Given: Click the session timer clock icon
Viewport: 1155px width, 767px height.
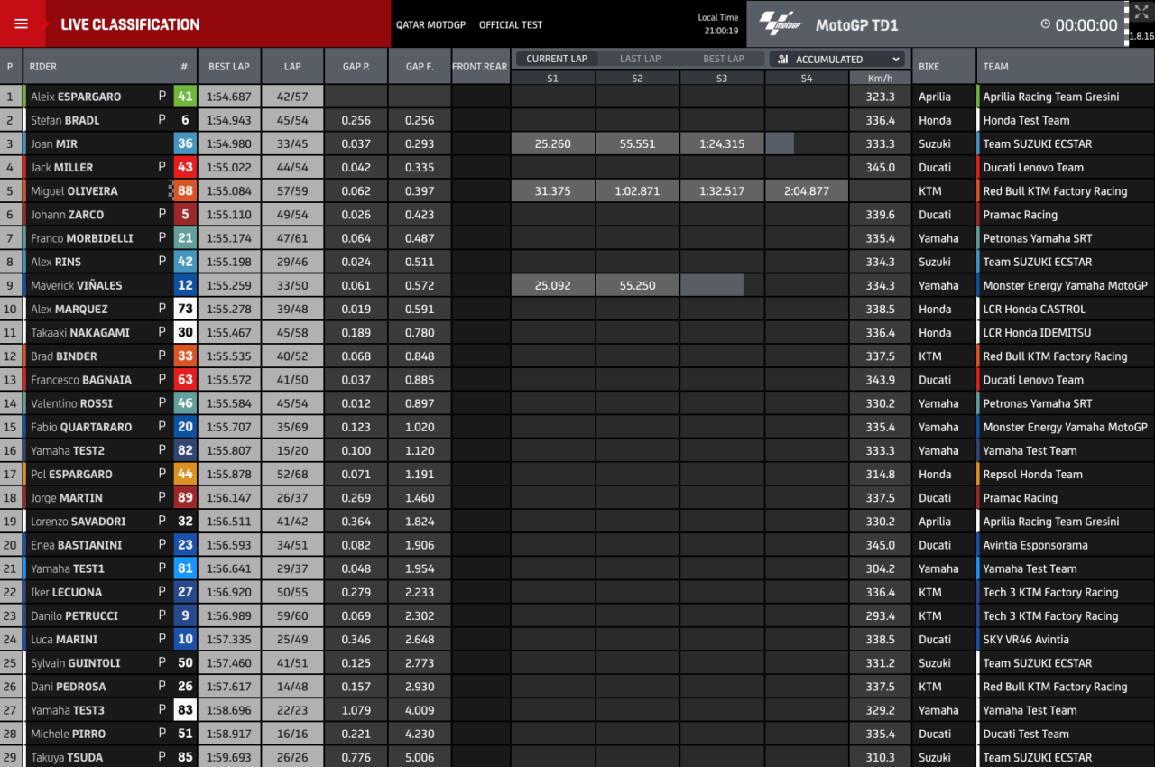Looking at the screenshot, I should [x=1045, y=24].
